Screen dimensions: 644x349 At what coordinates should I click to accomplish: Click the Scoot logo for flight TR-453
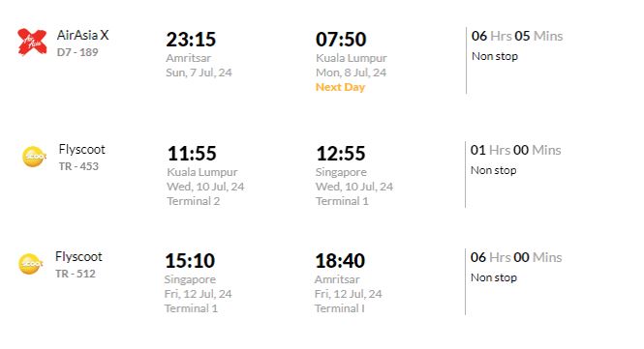(34, 157)
